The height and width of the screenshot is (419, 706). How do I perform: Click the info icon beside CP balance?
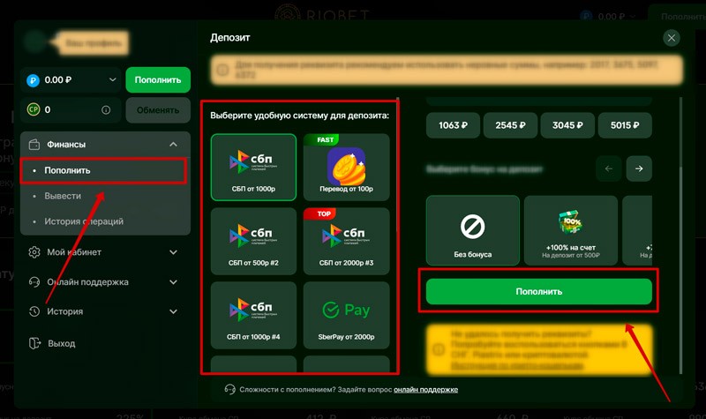pyautogui.click(x=106, y=110)
